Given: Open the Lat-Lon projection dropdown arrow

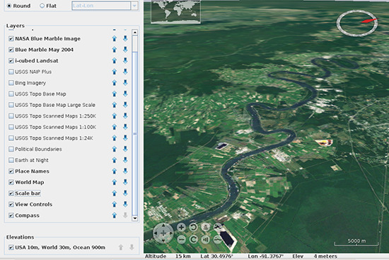Looking at the screenshot, I should pyautogui.click(x=134, y=6).
